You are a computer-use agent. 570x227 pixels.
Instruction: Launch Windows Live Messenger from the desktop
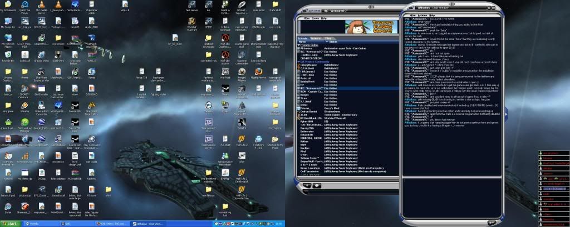pos(225,158)
